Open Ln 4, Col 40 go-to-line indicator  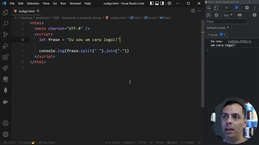[113, 143]
